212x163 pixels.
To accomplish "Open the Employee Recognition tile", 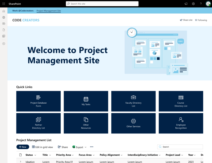I will tap(181, 123).
